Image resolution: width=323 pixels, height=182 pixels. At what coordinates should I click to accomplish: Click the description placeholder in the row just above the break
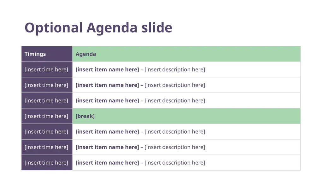175,100
